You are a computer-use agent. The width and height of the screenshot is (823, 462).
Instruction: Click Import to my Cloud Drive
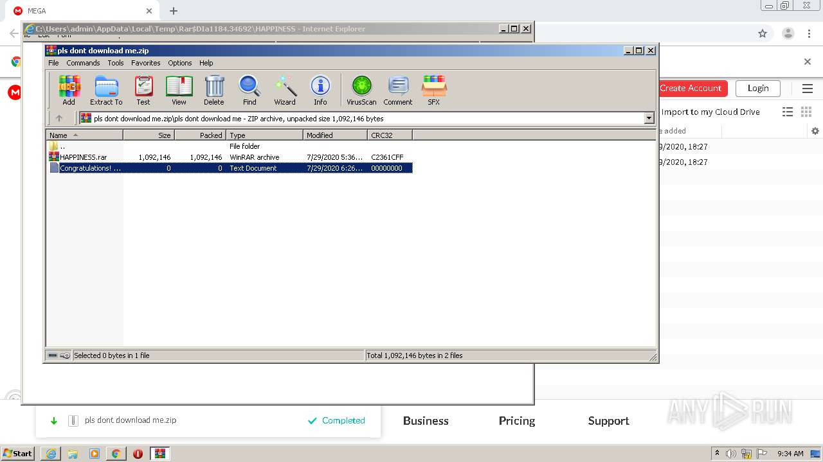click(x=710, y=112)
